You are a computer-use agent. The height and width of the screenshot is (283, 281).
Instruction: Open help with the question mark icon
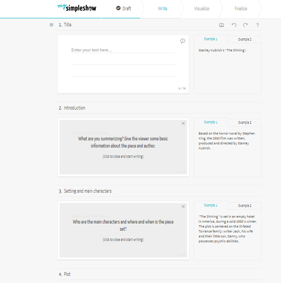257,25
